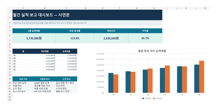Click the '3월' cell in row 13
This screenshot has height=108, width=217.
[23, 61]
